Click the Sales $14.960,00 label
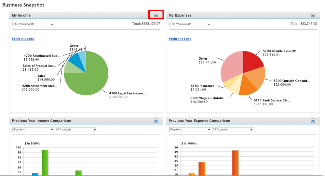Viewport: 325px width, 176px height. pyautogui.click(x=46, y=78)
